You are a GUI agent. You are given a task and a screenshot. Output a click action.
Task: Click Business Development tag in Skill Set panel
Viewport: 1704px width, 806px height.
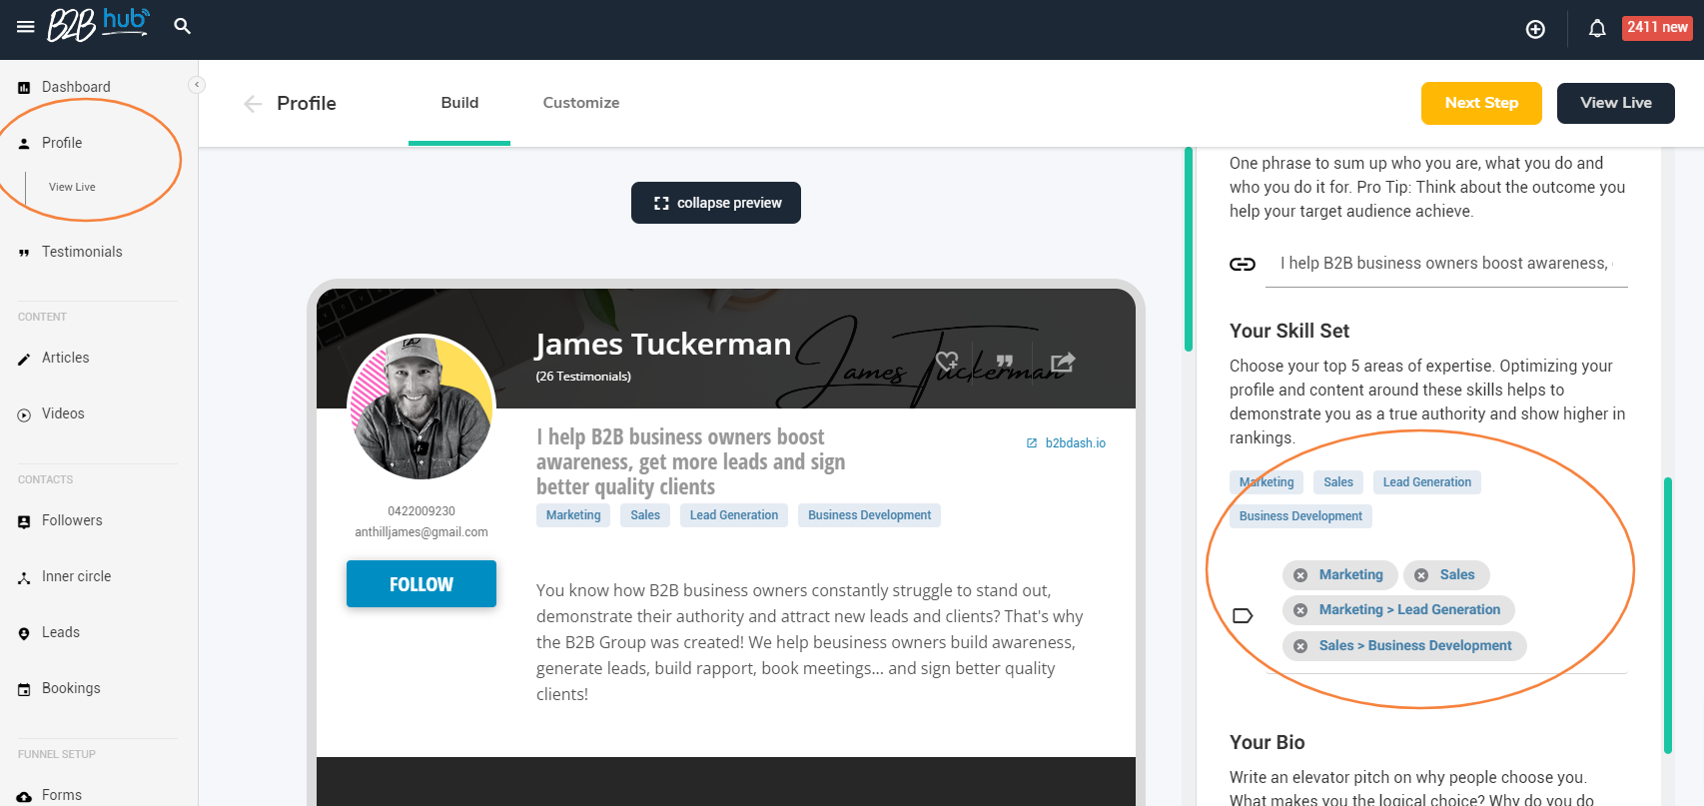point(1300,516)
